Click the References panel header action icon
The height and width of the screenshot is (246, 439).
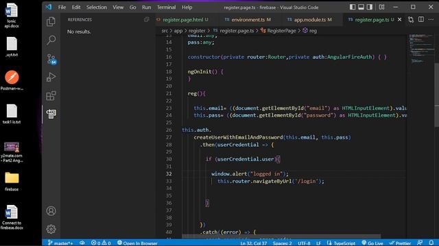click(x=146, y=20)
